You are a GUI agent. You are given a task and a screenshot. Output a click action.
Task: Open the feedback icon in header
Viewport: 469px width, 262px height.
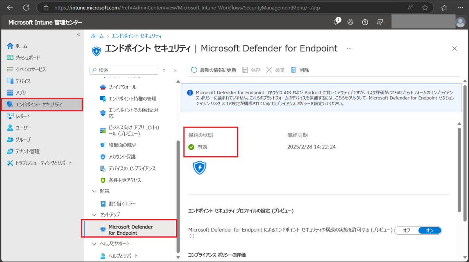[379, 22]
